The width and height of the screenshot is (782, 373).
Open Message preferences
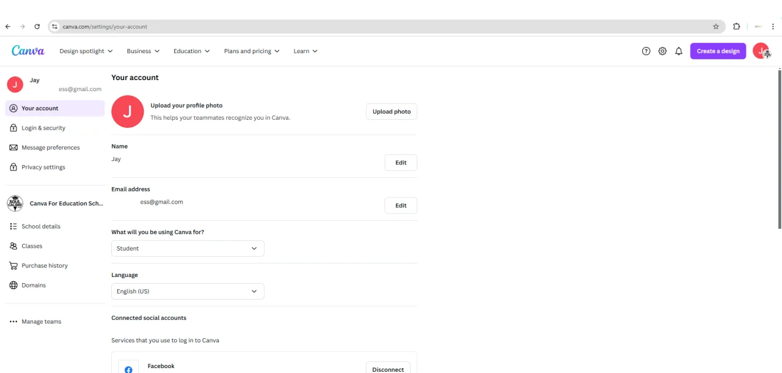(x=55, y=147)
